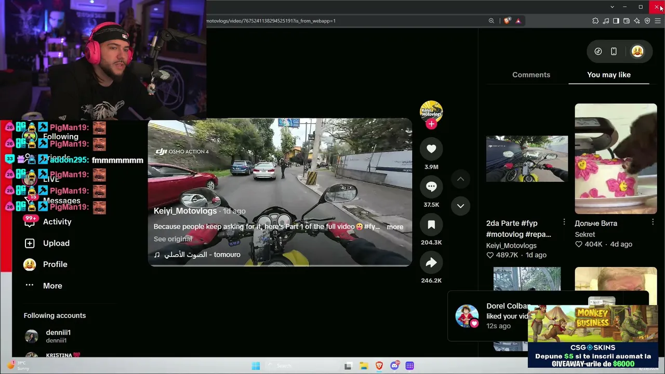Select the You may like tab

[x=609, y=75]
